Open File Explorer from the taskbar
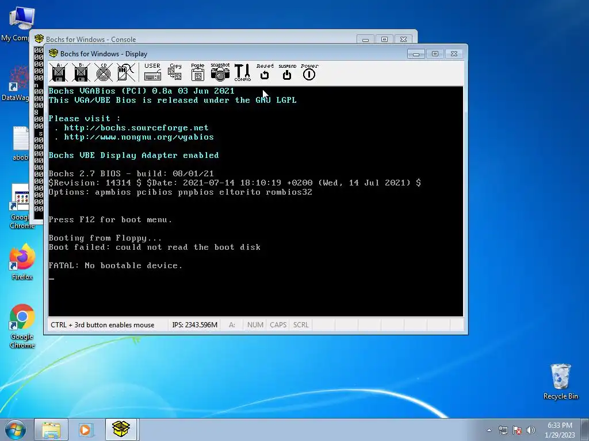This screenshot has width=589, height=441. 51,430
